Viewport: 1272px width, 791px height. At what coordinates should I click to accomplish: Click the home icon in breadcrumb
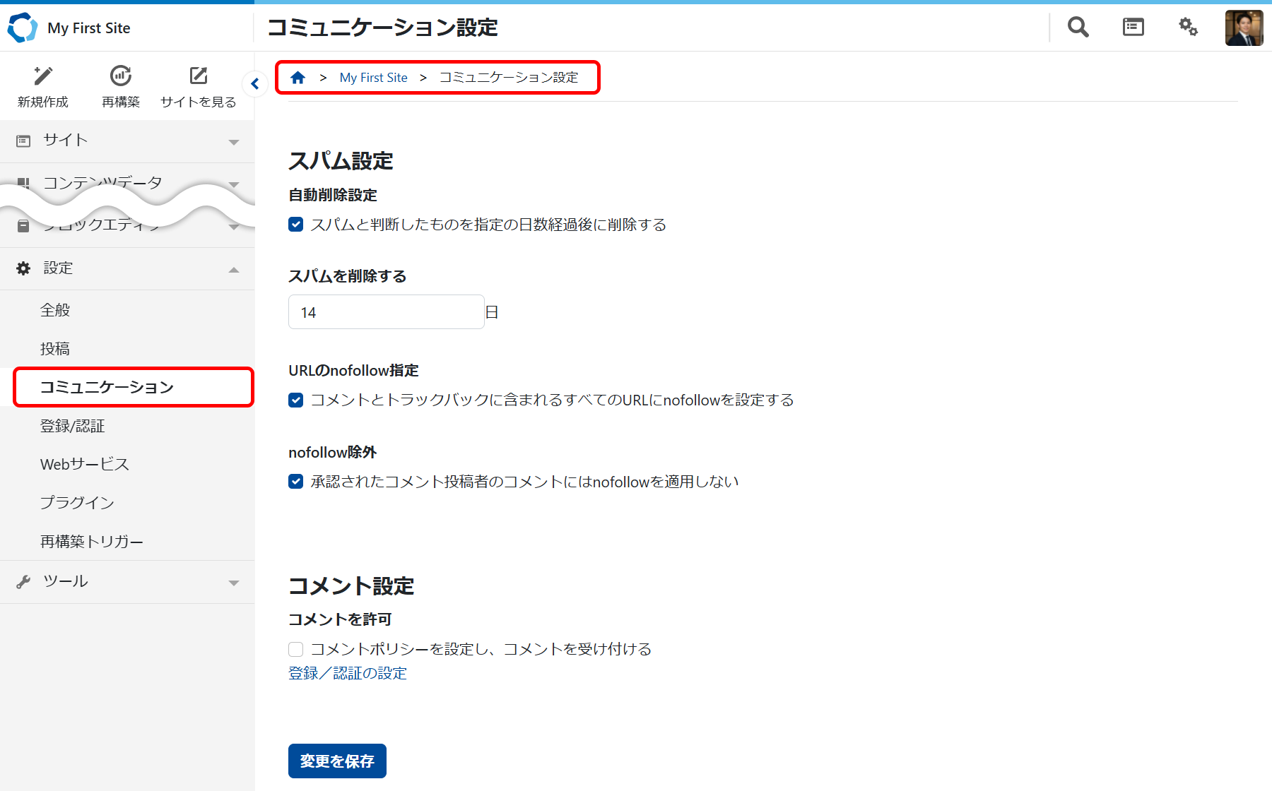click(x=298, y=78)
